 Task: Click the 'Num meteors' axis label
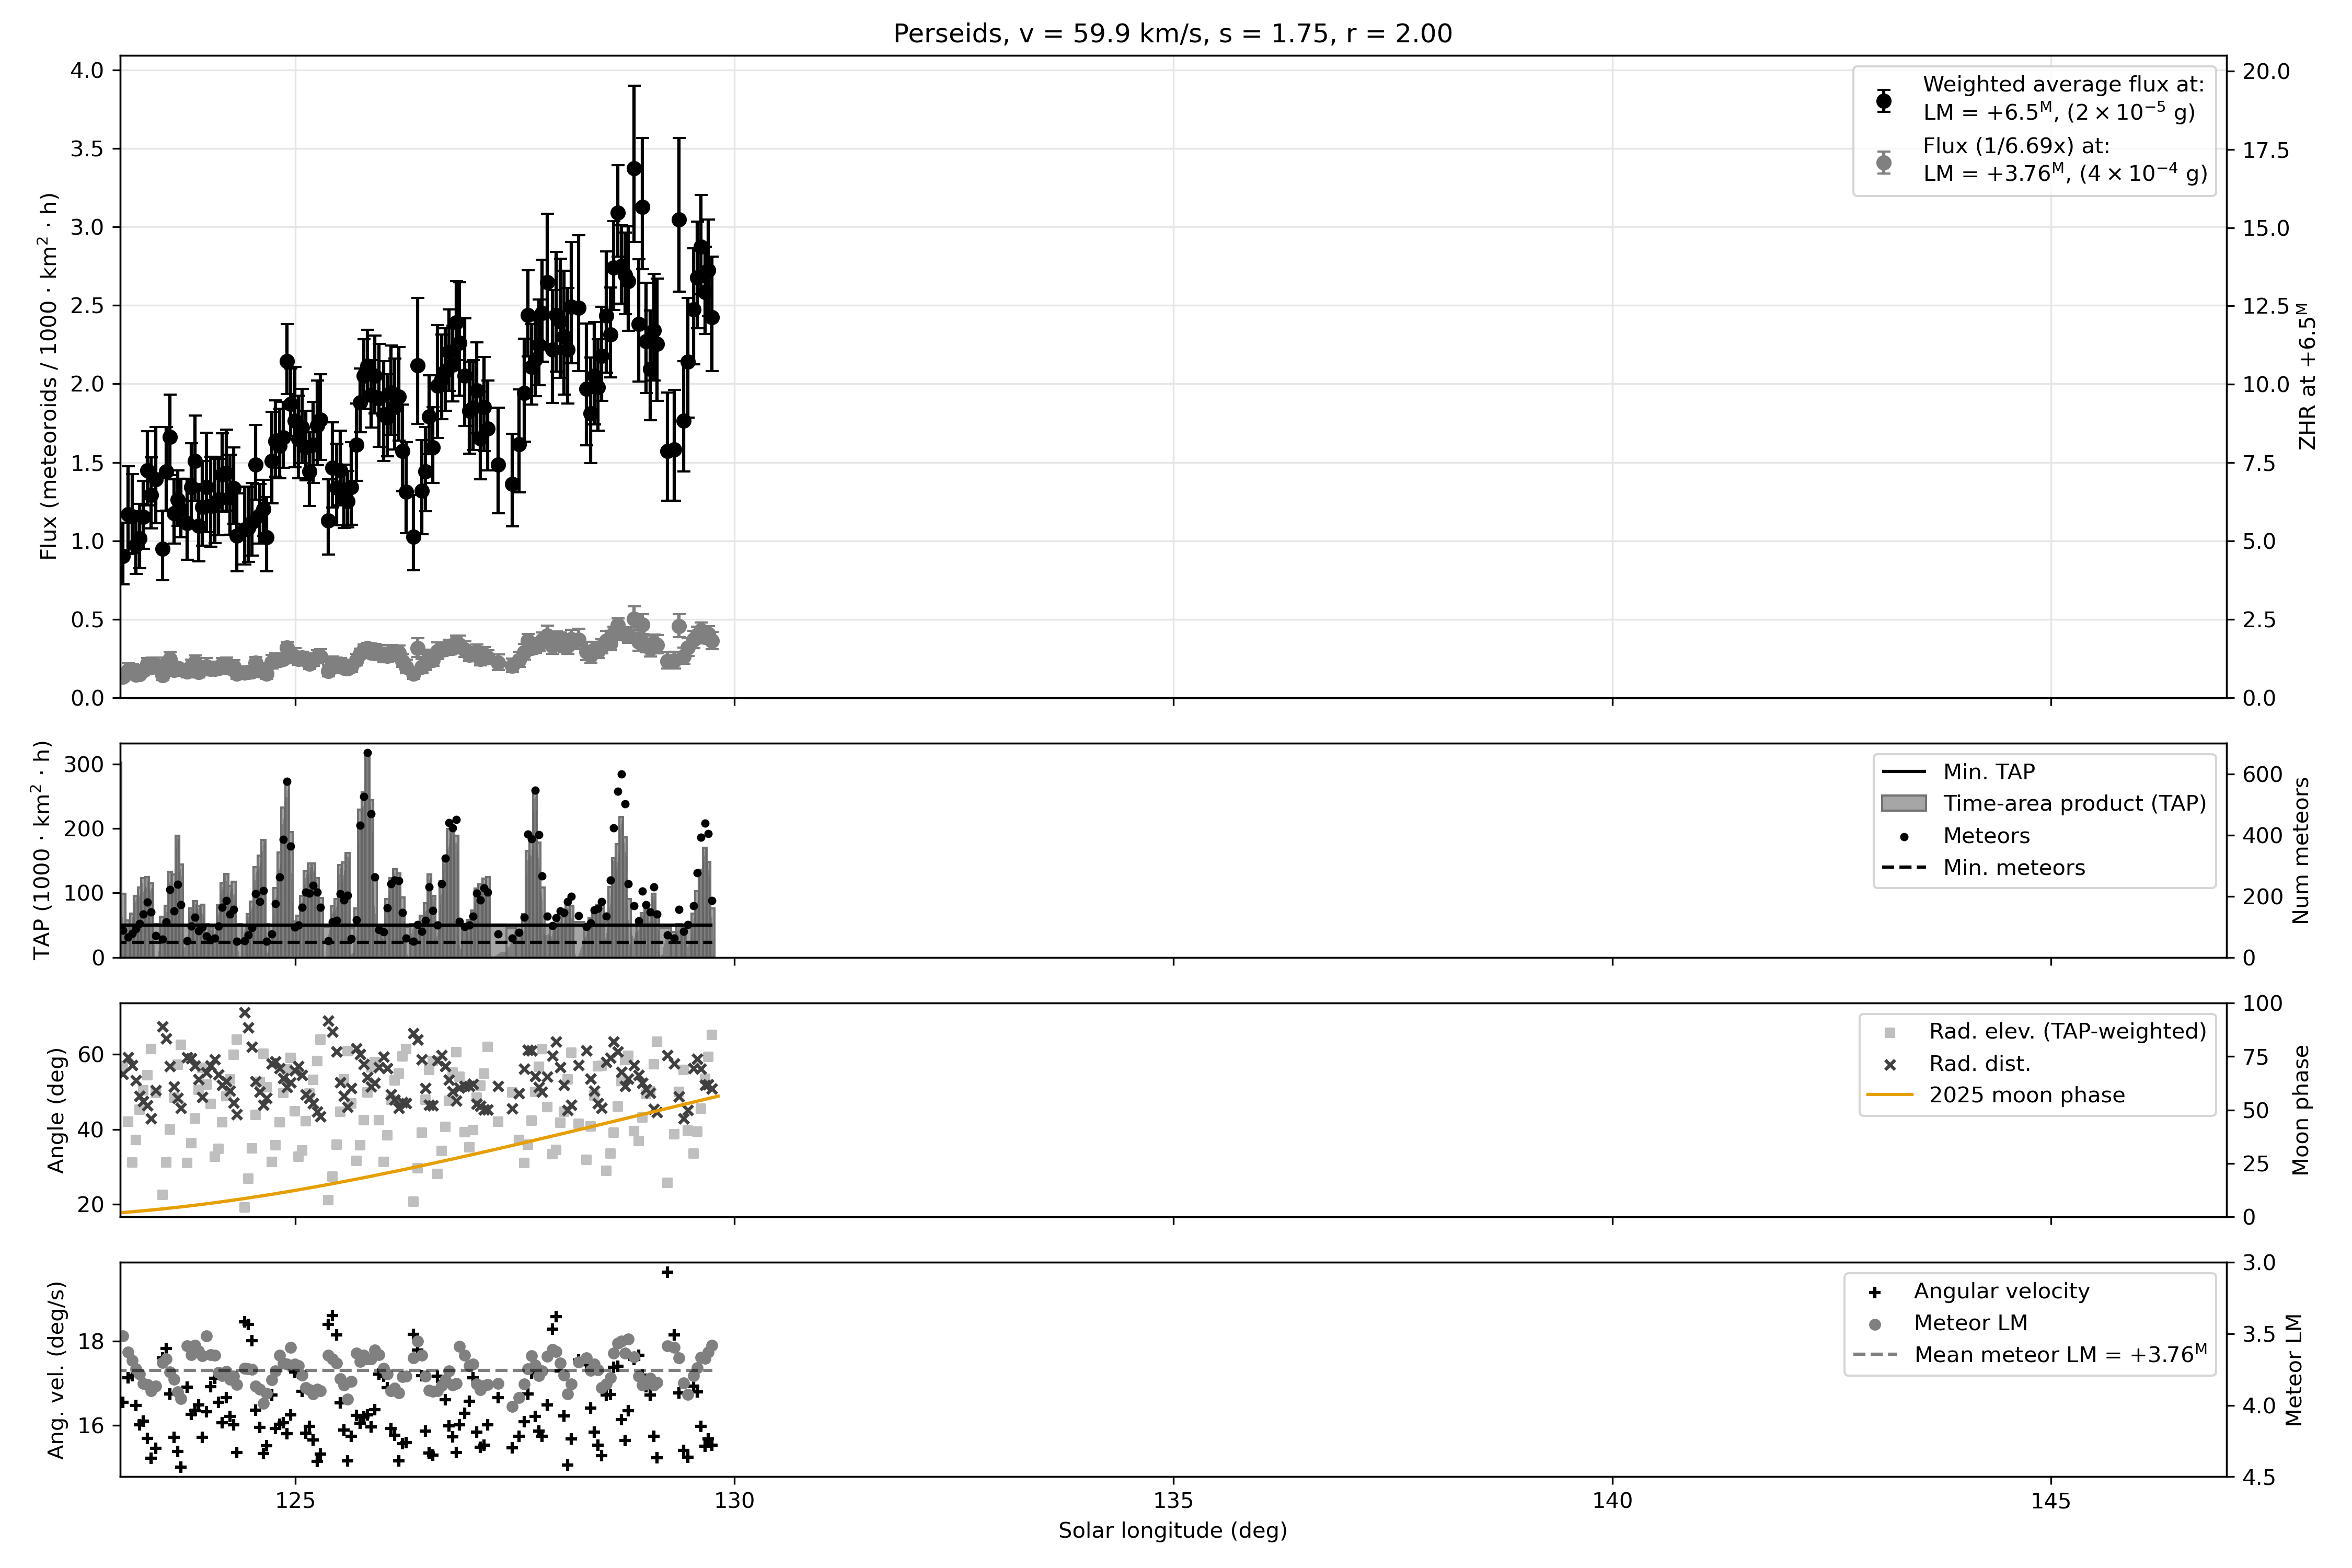(2301, 850)
